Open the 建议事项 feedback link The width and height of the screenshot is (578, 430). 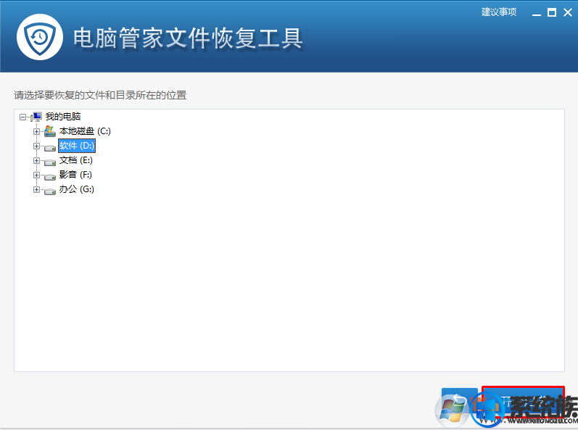[x=499, y=12]
